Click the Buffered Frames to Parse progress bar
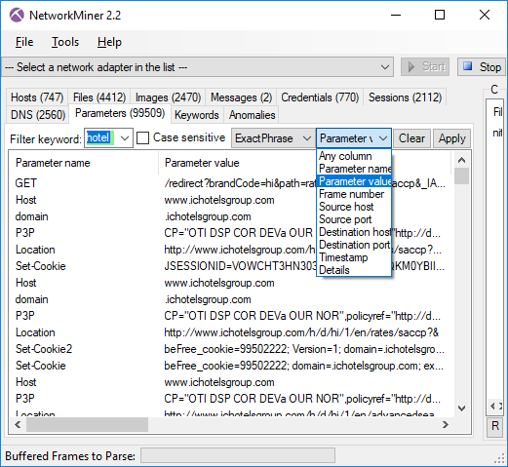 click(238, 455)
